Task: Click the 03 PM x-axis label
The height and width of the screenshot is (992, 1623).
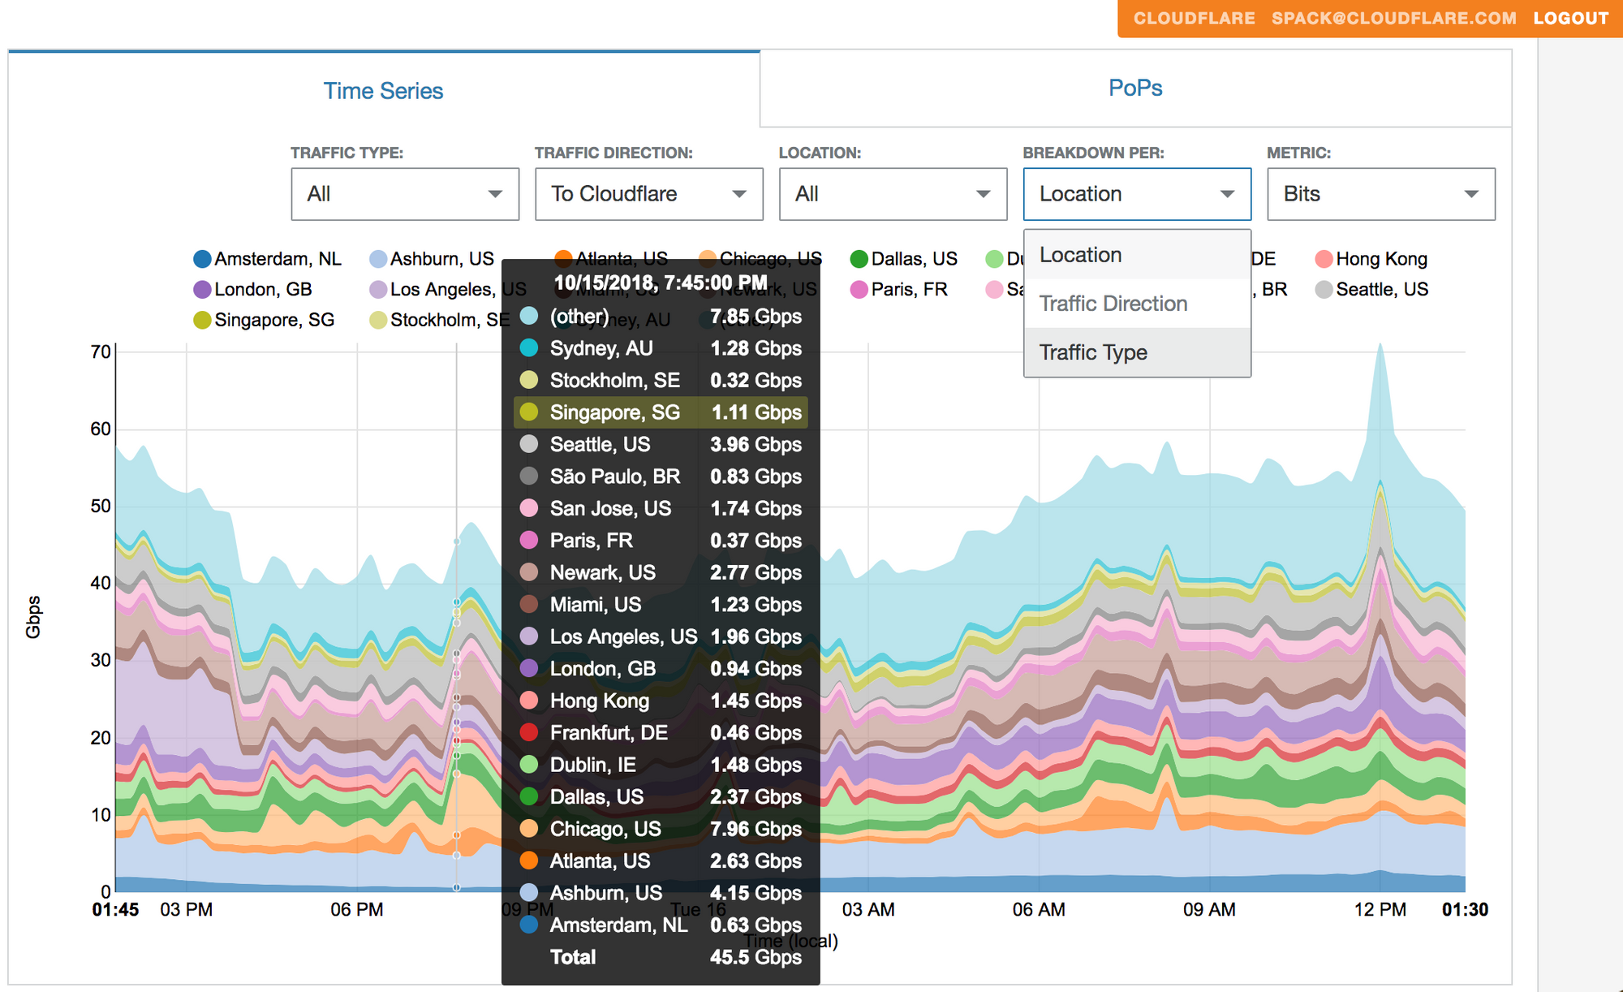Action: tap(187, 909)
